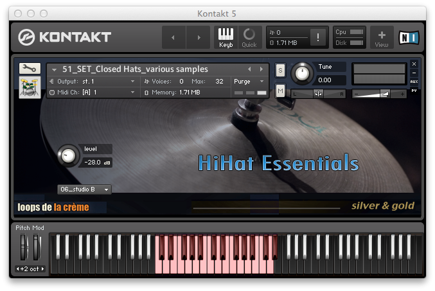435x291 pixels.
Task: Click the loops de la crème logo
Action: point(53,207)
